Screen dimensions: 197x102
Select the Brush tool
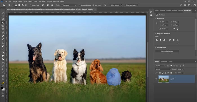[3, 39]
